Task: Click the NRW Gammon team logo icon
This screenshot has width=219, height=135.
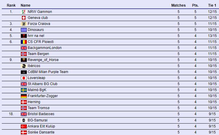Action: tap(24, 12)
